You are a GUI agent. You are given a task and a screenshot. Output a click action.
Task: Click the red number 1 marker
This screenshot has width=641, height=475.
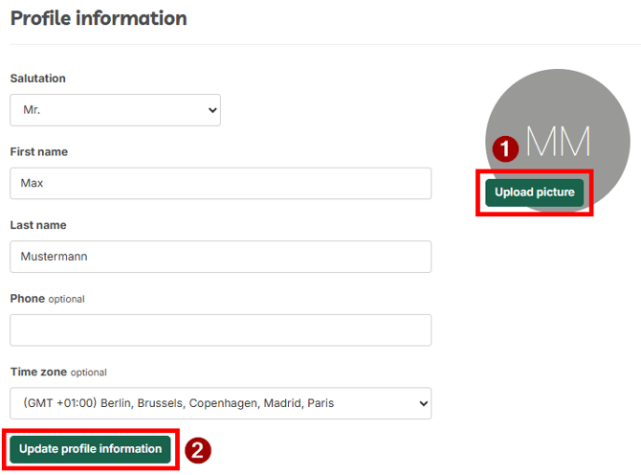(x=505, y=148)
